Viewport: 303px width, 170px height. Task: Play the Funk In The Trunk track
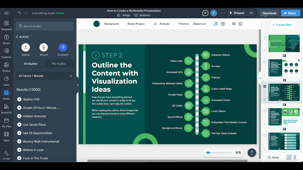click(x=19, y=158)
